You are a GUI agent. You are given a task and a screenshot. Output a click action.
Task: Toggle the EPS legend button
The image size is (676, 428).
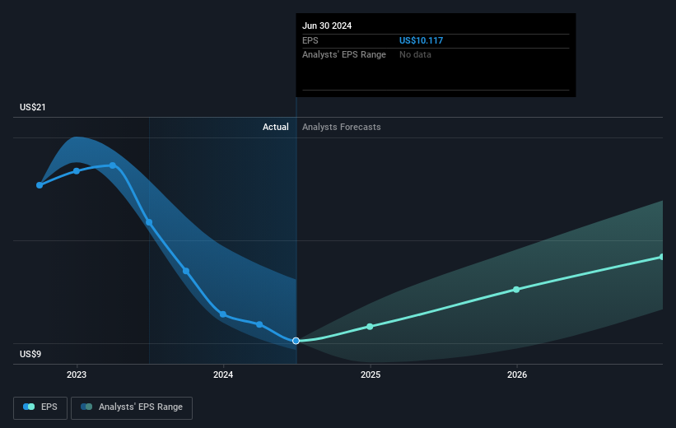tap(40, 407)
